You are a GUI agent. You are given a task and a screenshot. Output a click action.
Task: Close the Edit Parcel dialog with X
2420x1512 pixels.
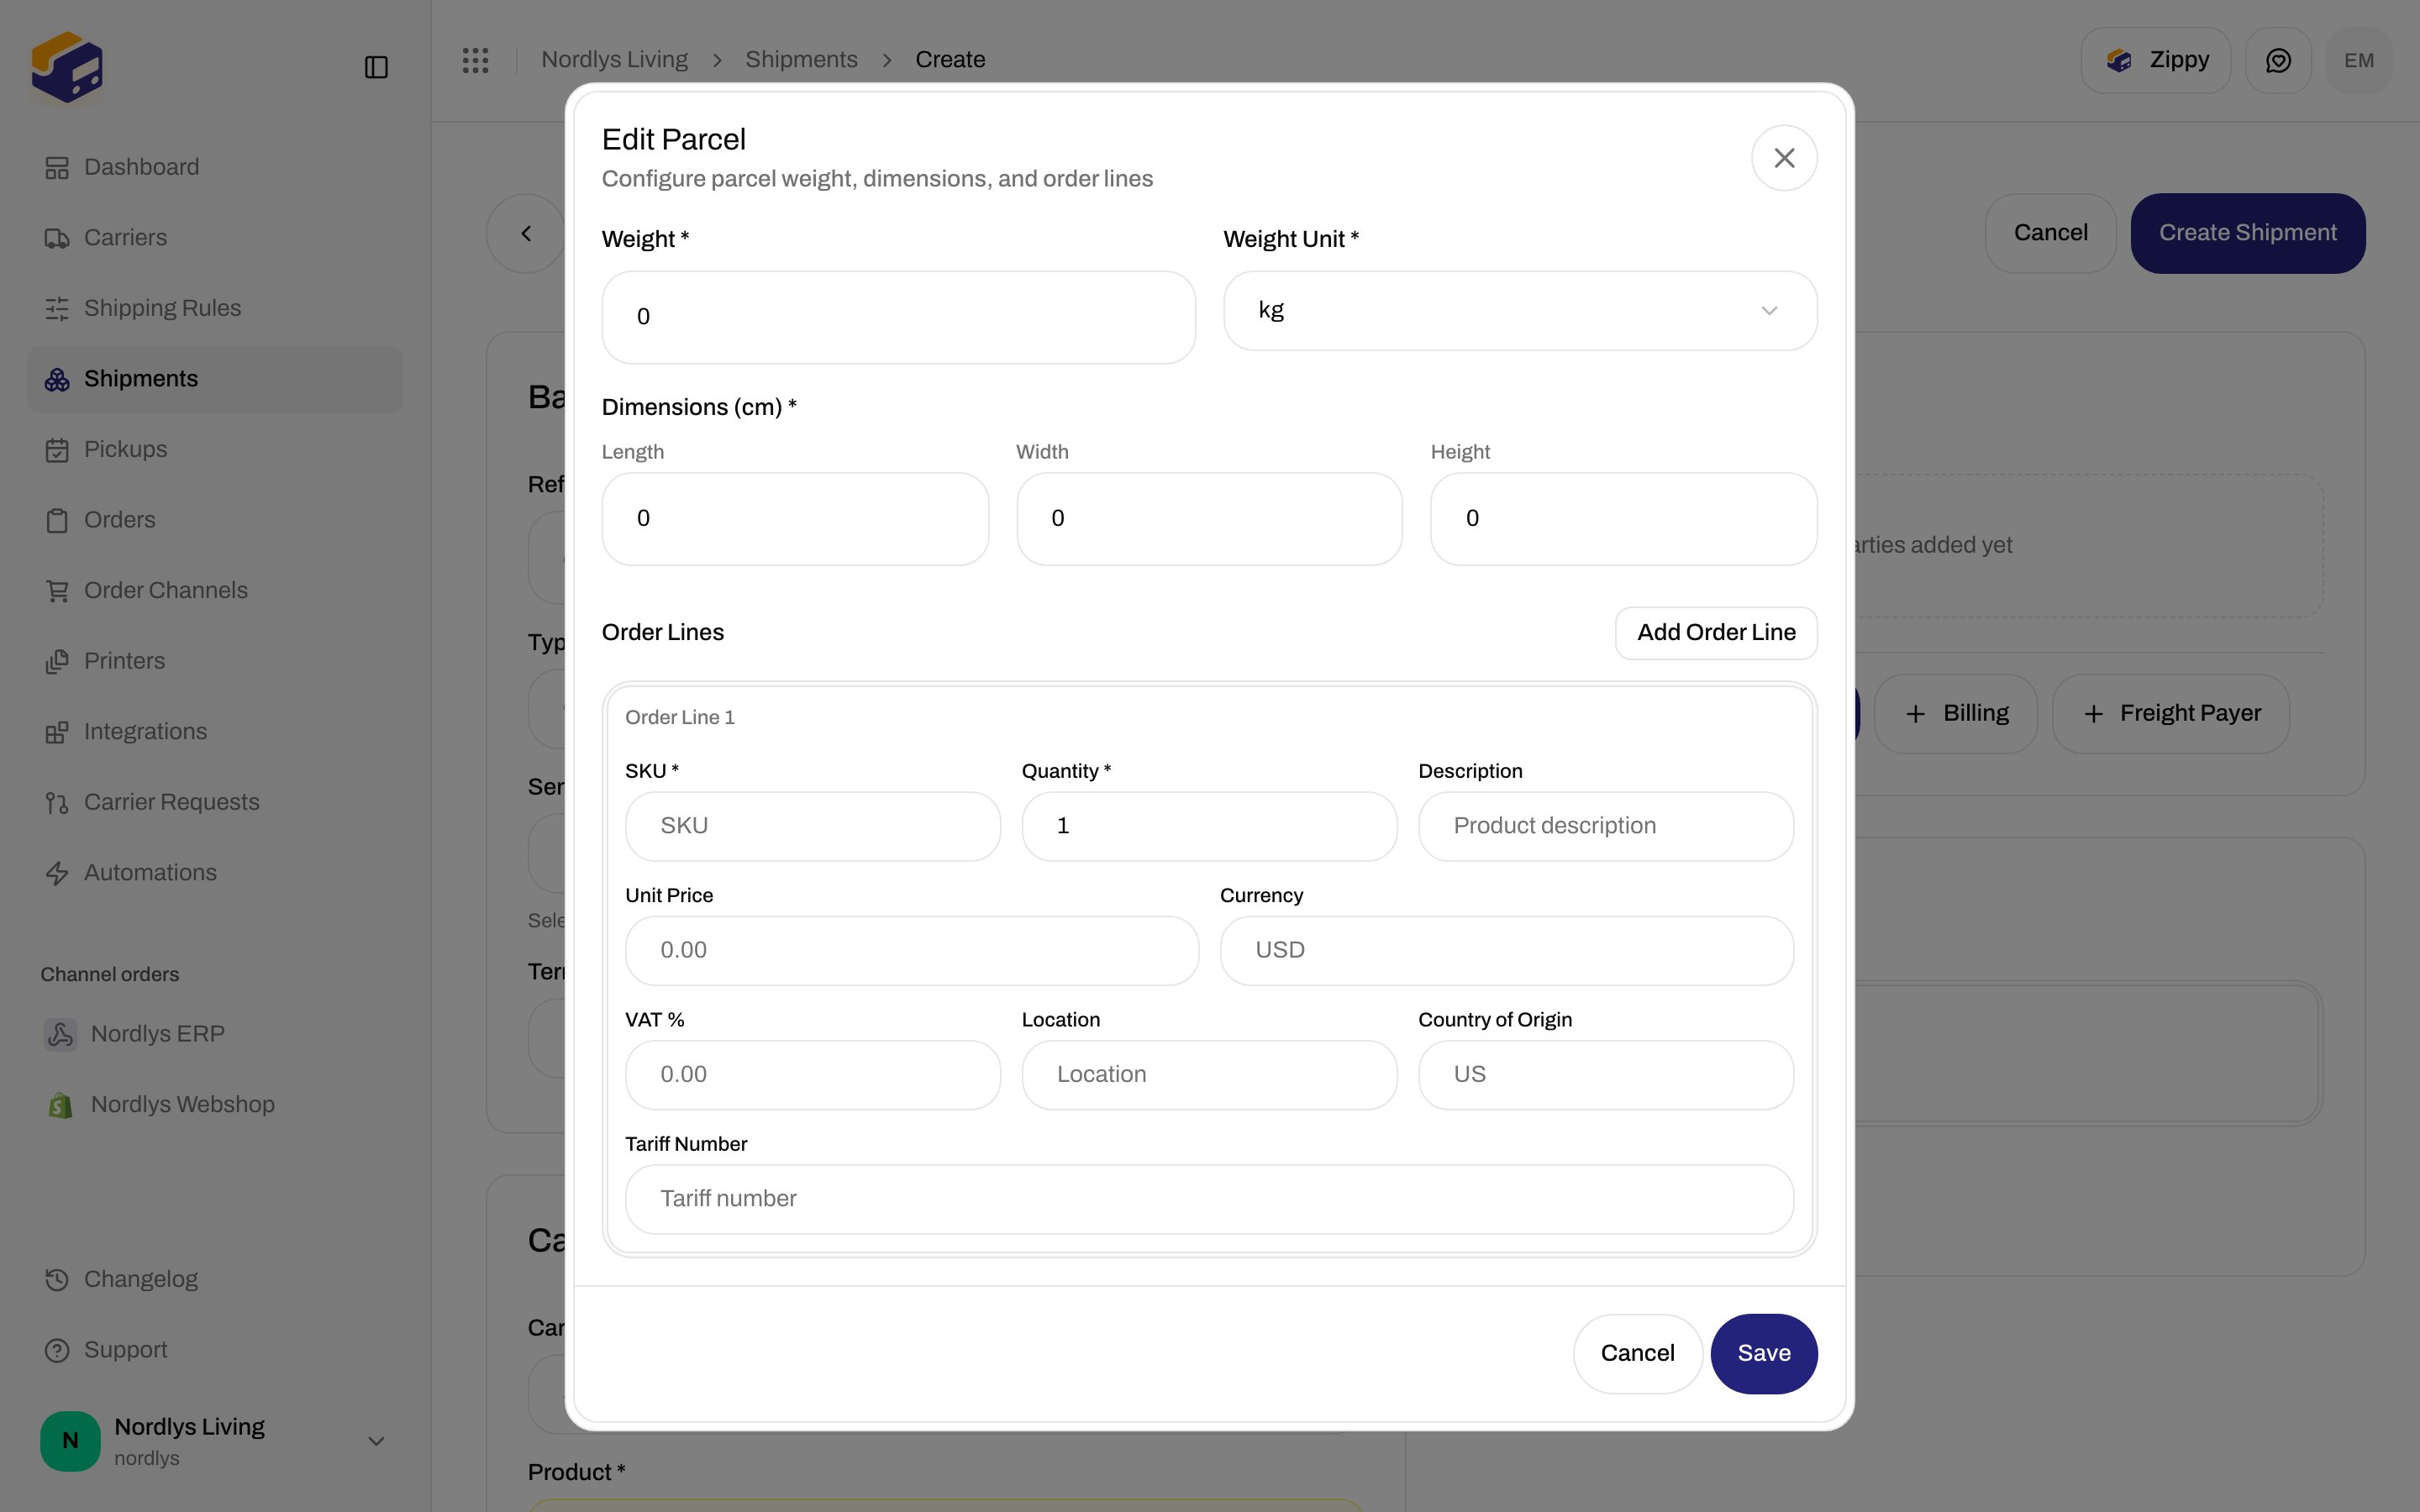coord(1784,158)
